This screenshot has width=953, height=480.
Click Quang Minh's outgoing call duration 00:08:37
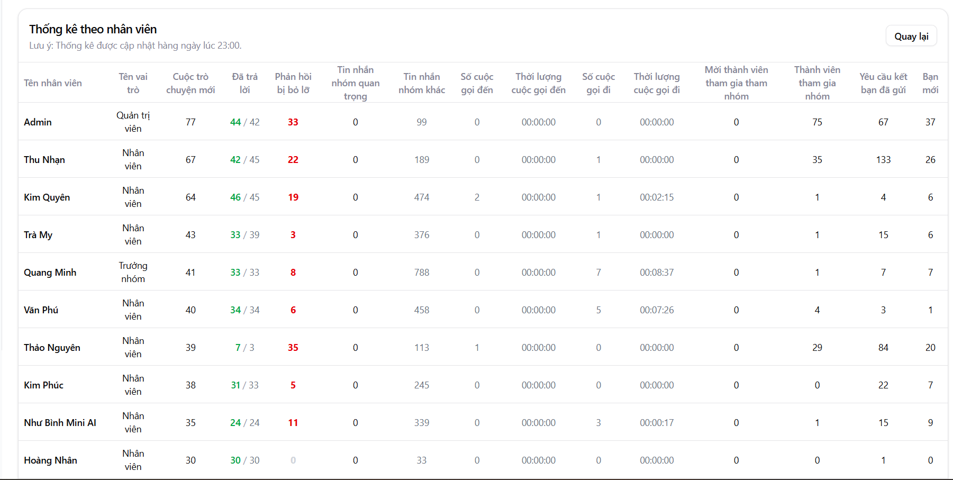coord(657,273)
